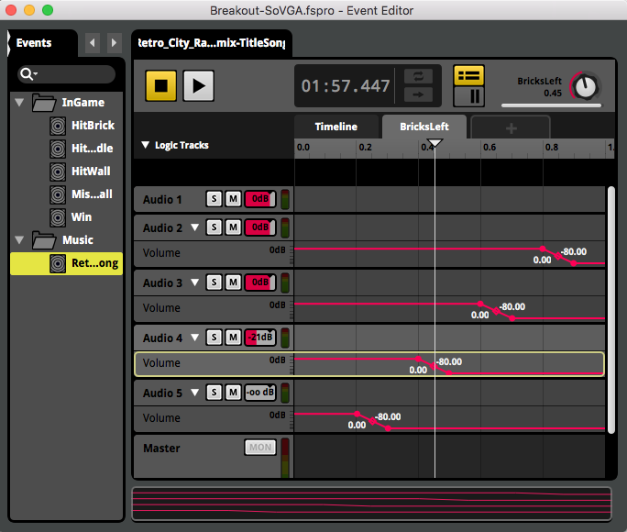The height and width of the screenshot is (532, 627).
Task: Click the Events browser back arrow
Action: coord(92,43)
